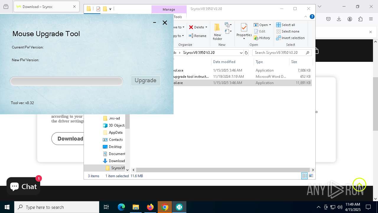The image size is (378, 213).
Task: Click the Quick Access properties checkmark icon
Action: [98, 9]
